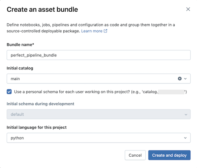Click the Create an asset bundle heading
The height and width of the screenshot is (168, 197).
42,9
